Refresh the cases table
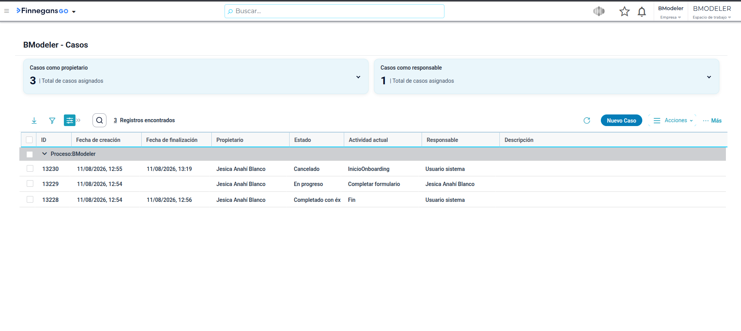 click(587, 121)
